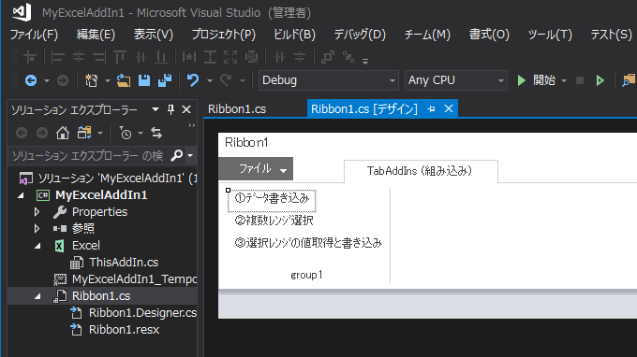Open the デバッグ(D) menu
The image size is (637, 357).
[360, 35]
